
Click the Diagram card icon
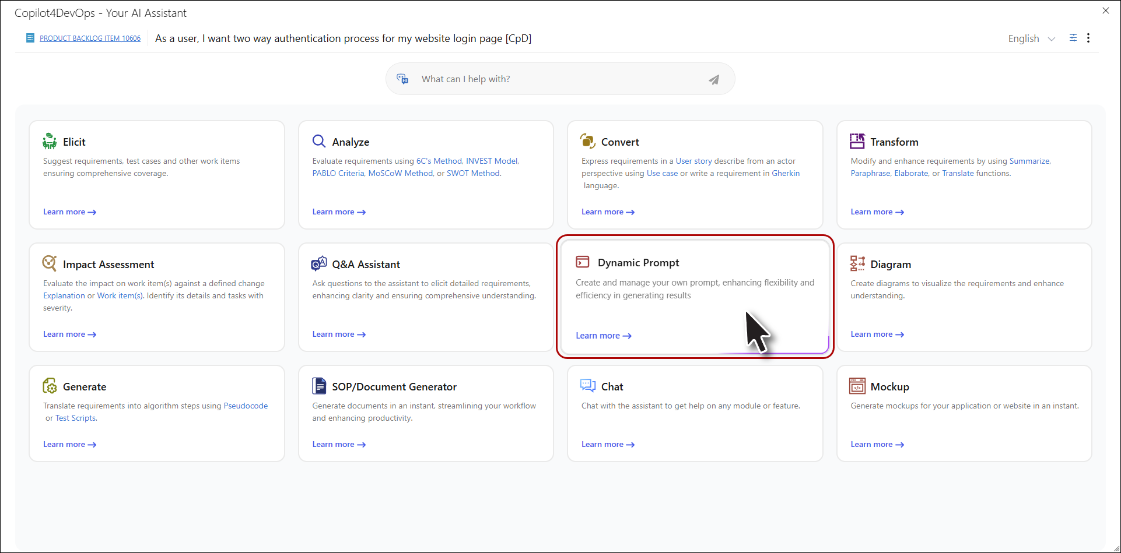(857, 263)
